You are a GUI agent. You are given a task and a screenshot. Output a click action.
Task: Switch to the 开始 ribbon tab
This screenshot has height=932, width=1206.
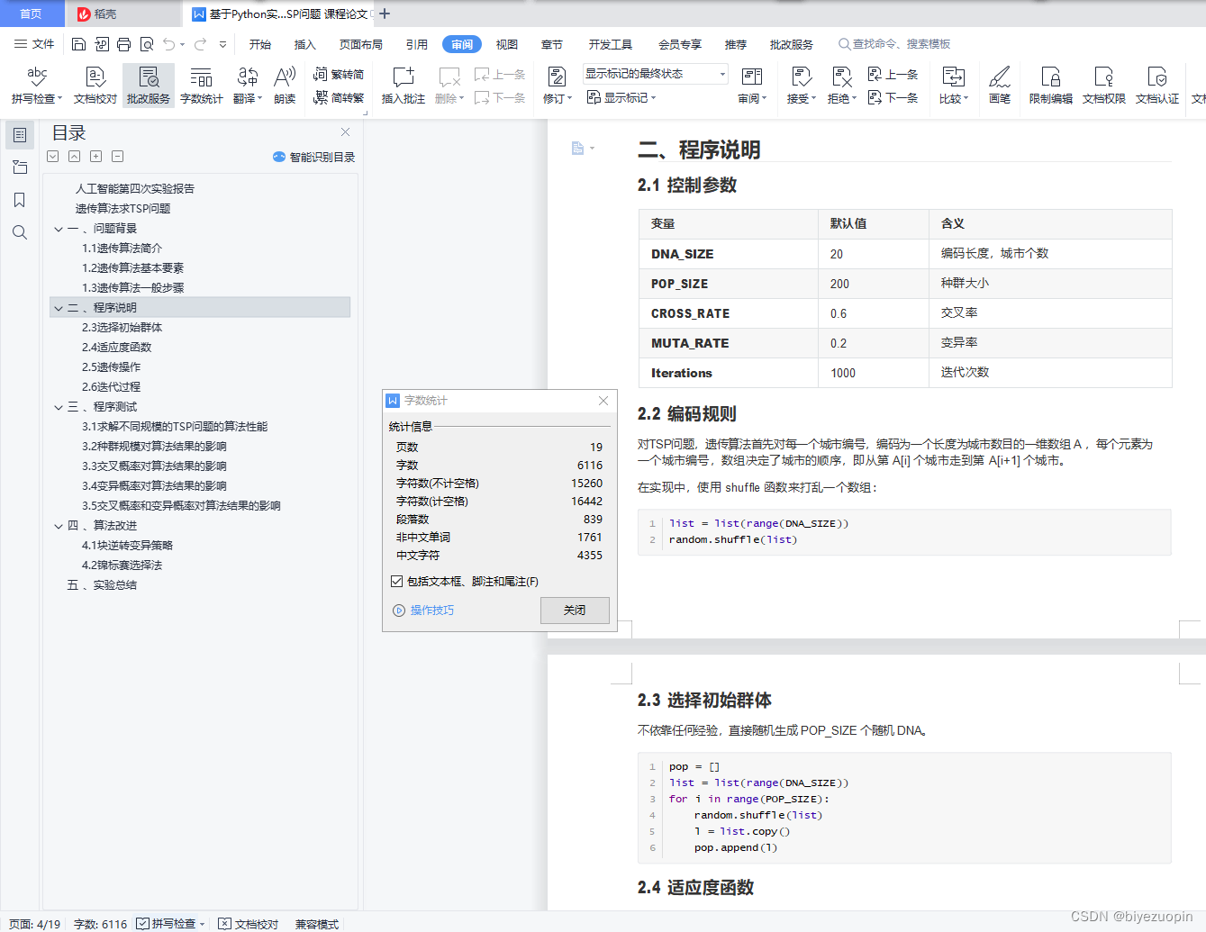coord(260,44)
